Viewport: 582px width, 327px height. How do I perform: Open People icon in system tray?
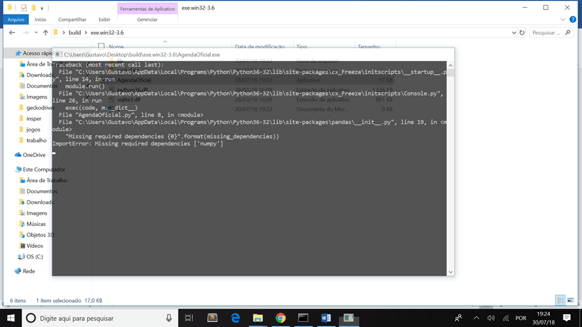click(458, 318)
